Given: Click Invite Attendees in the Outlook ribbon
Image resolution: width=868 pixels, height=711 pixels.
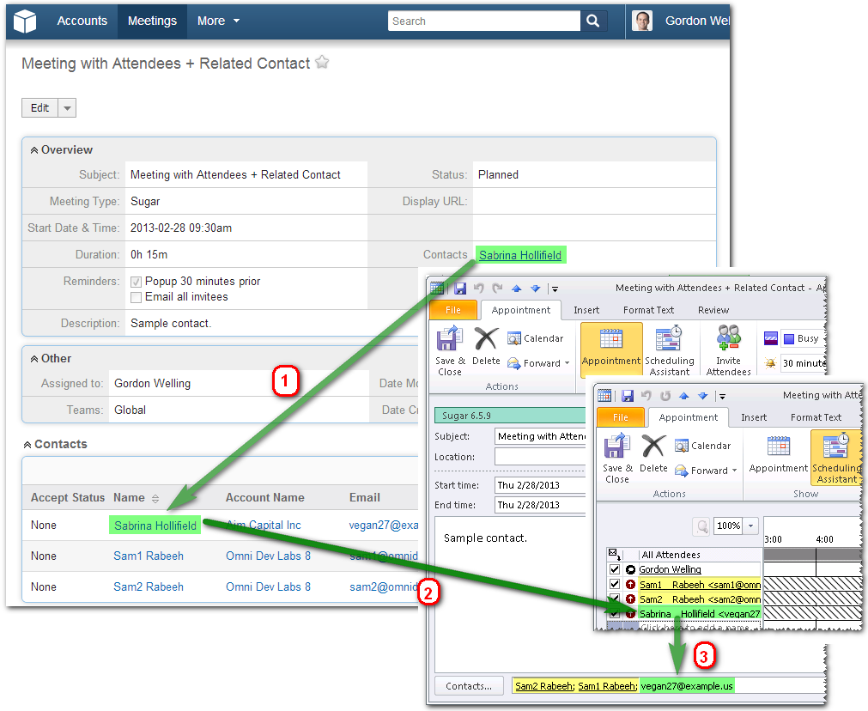Looking at the screenshot, I should [x=729, y=350].
